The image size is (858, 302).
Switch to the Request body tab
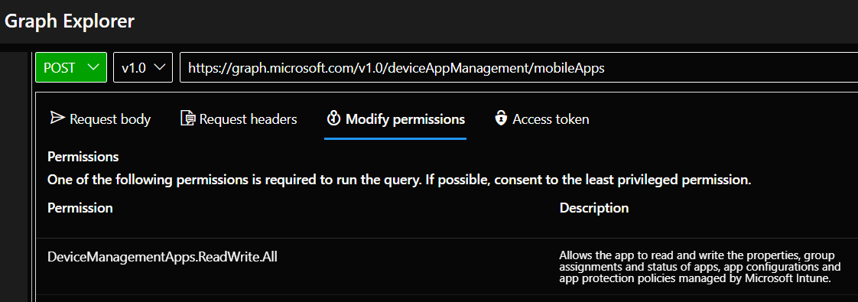pyautogui.click(x=100, y=119)
